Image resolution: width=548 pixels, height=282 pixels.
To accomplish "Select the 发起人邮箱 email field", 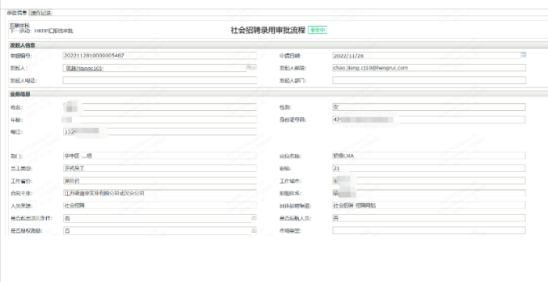I will tap(429, 68).
